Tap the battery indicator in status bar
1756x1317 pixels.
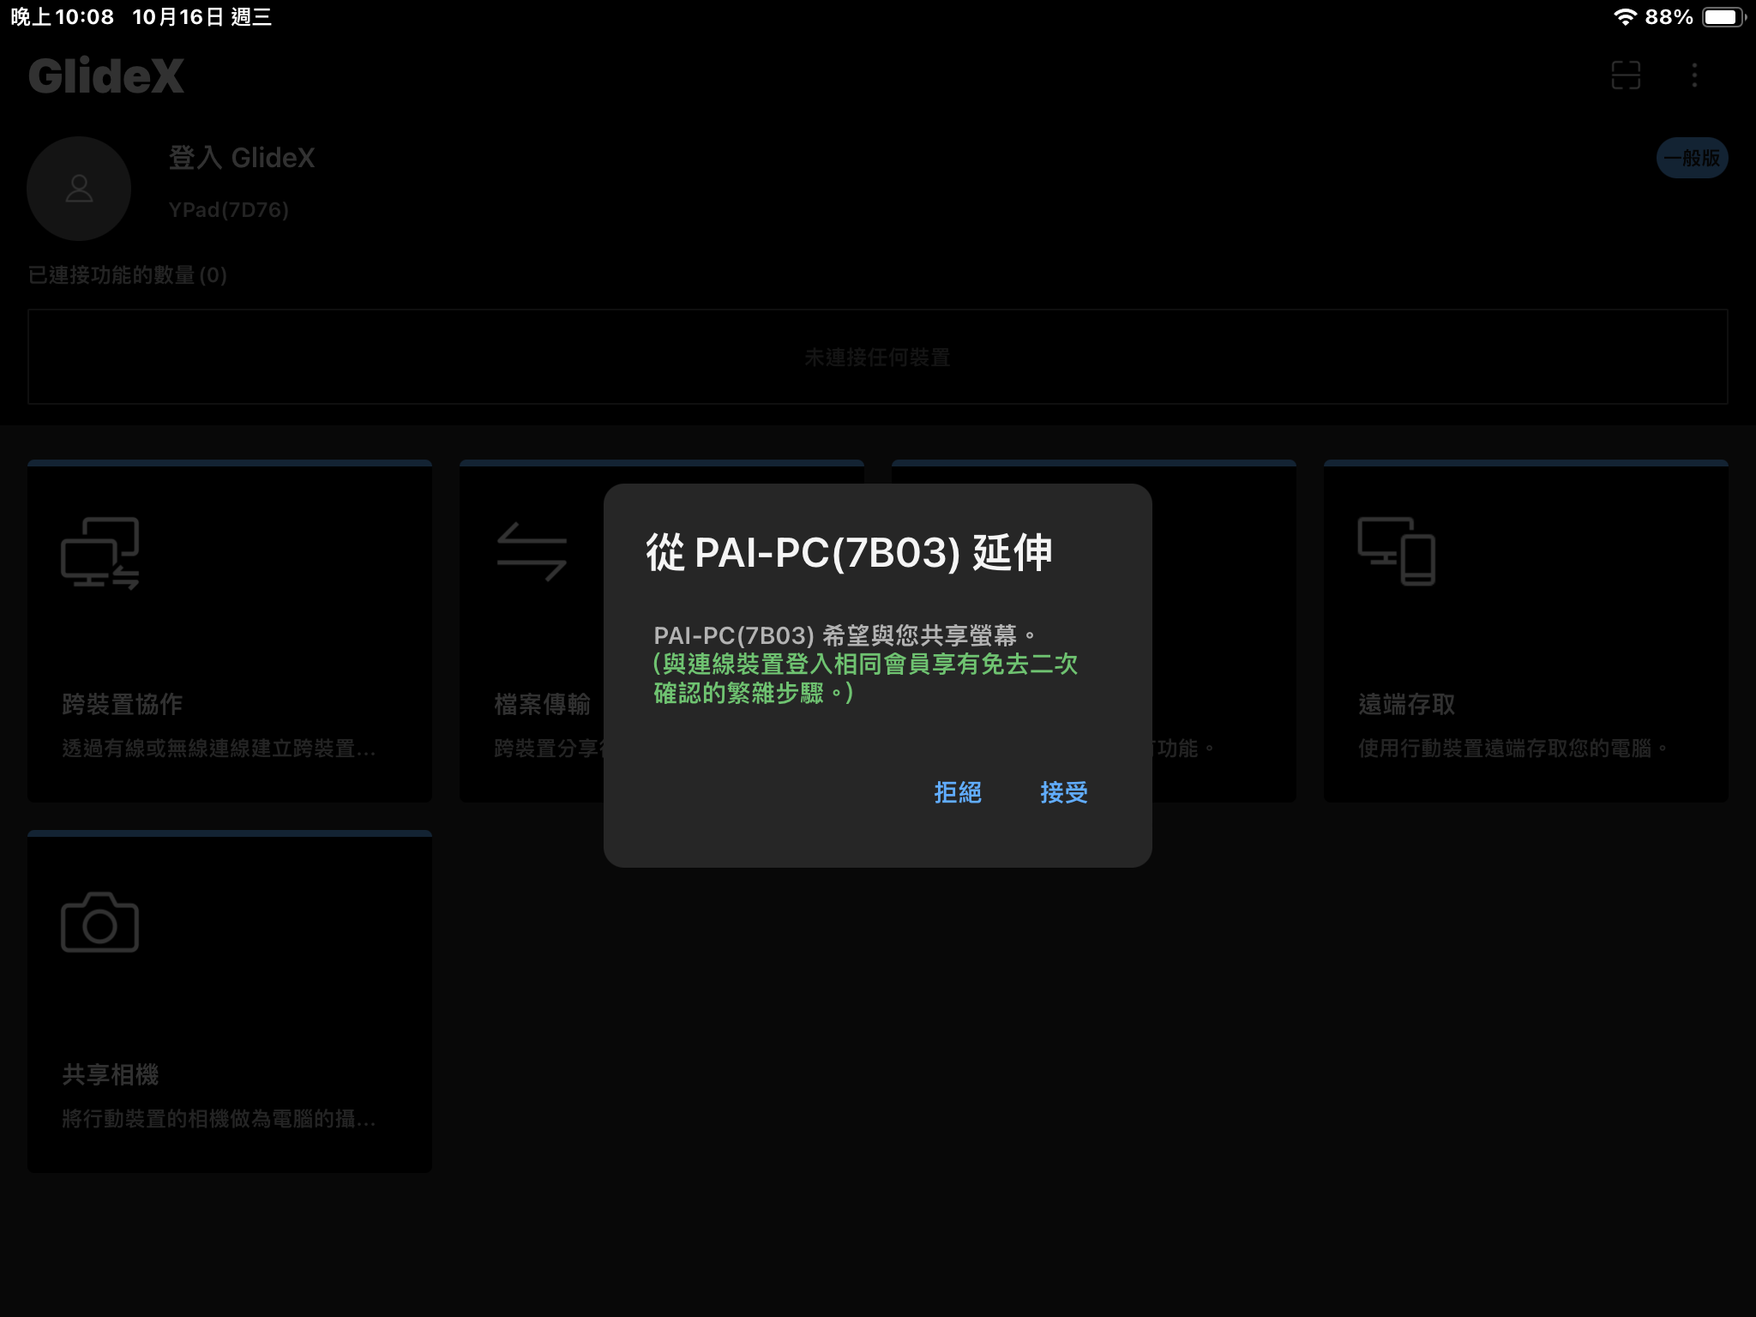1723,17
